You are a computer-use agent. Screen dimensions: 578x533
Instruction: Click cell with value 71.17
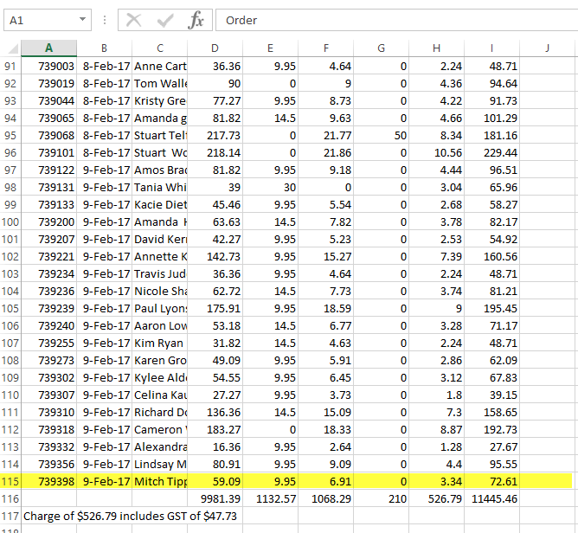491,326
